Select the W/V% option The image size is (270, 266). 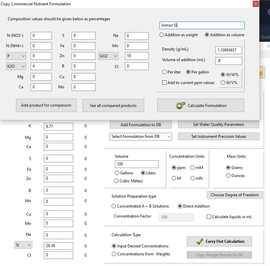229,83
